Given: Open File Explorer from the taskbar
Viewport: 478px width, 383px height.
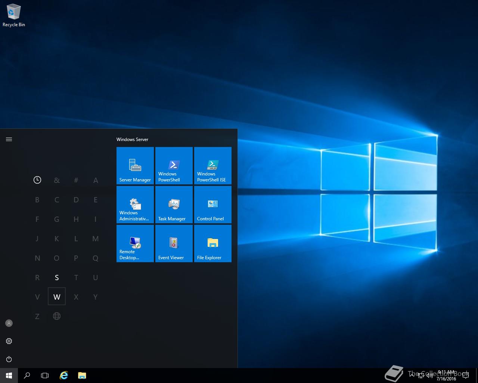Looking at the screenshot, I should tap(82, 376).
